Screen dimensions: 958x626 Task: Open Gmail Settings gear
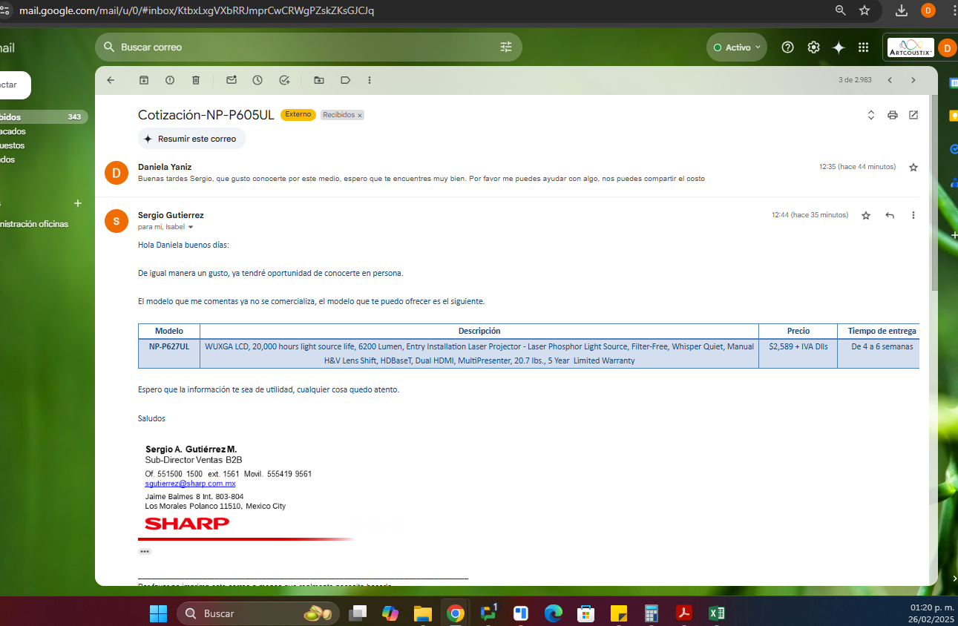[x=813, y=47]
